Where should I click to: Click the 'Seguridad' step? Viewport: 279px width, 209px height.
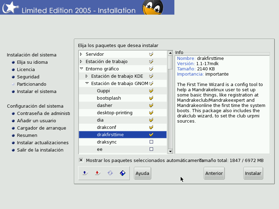coord(28,77)
